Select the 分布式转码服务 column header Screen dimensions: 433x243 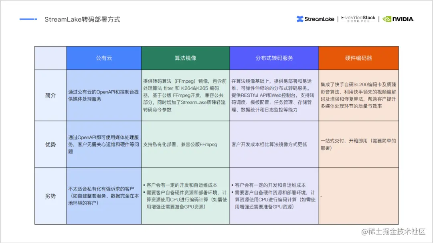[x=274, y=58]
